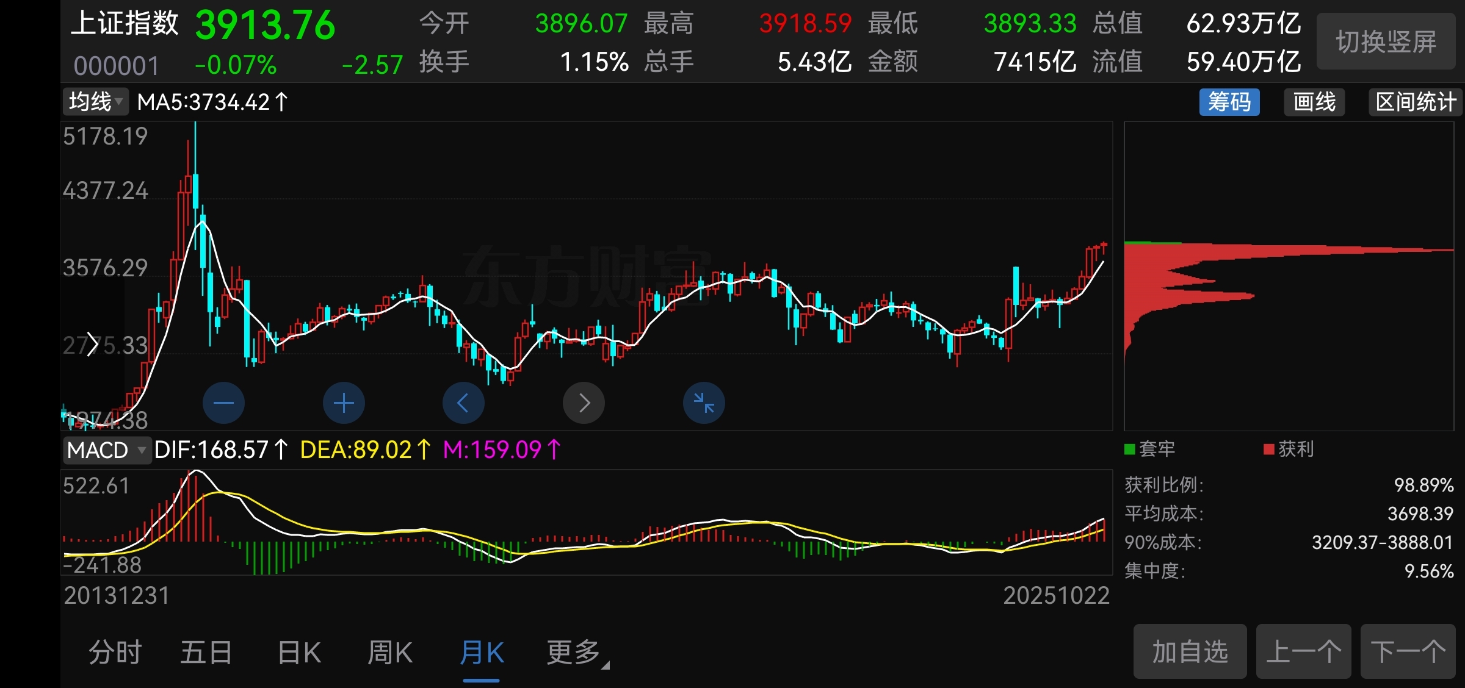The image size is (1465, 688).
Task: Open the 均线 indicator dropdown
Action: 96,101
